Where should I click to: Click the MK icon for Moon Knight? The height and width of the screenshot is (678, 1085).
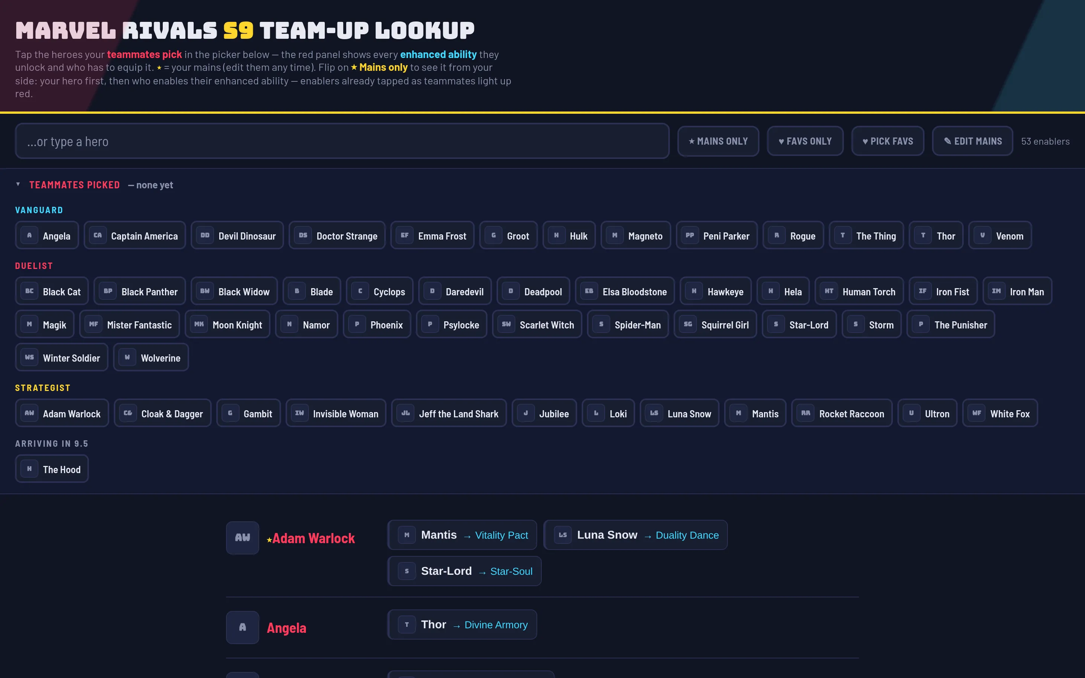point(199,324)
